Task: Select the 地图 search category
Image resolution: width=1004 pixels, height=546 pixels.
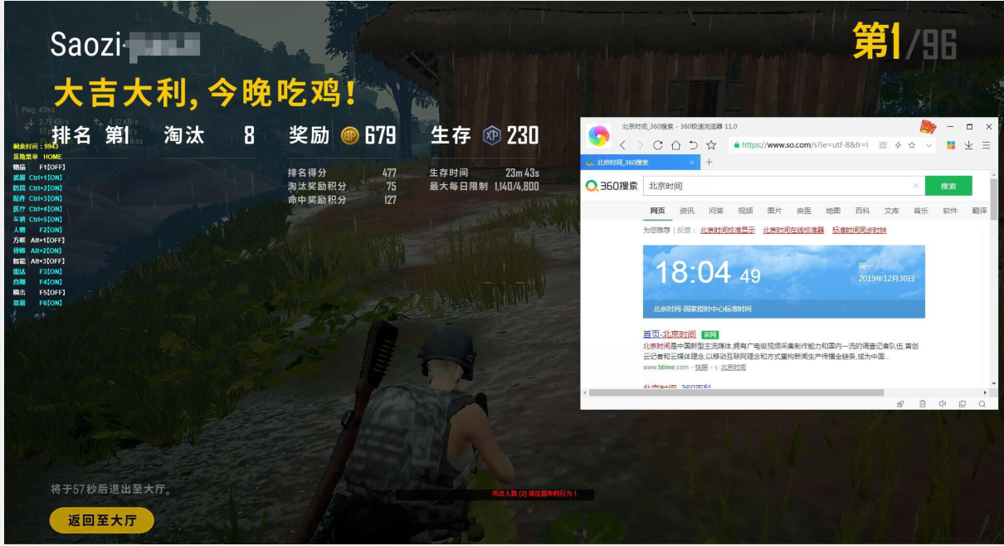Action: point(833,211)
